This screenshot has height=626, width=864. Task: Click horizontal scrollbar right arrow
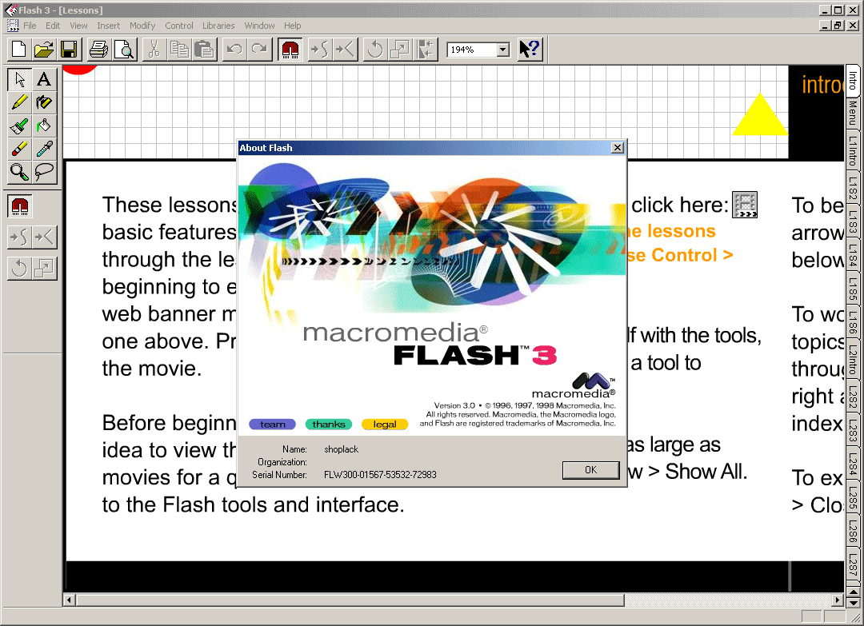(838, 600)
